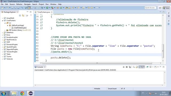Click the Debug bug icon in toolbar
This screenshot has height=96, width=171.
tap(42, 8)
